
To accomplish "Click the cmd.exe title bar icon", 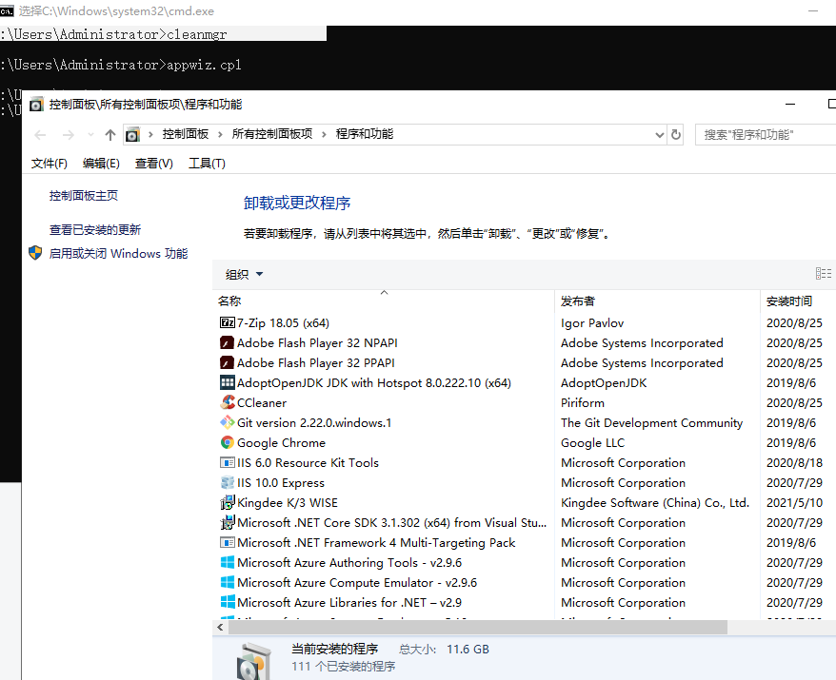I will pyautogui.click(x=7, y=11).
